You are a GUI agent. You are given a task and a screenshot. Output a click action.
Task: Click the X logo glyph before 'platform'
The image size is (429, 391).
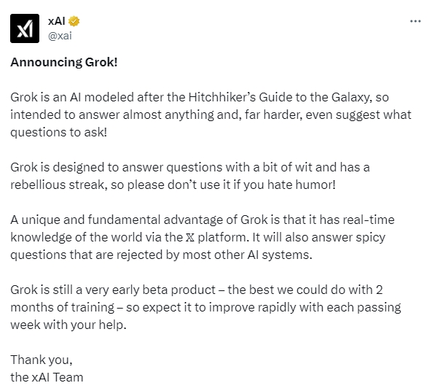pos(190,237)
